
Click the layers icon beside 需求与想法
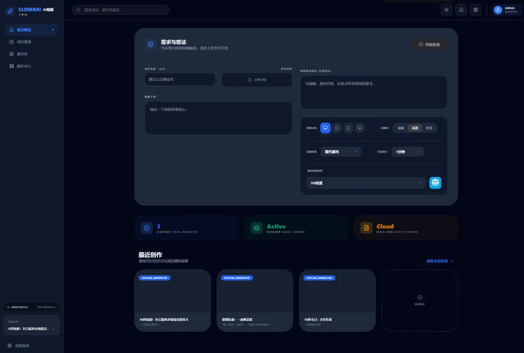click(x=151, y=44)
